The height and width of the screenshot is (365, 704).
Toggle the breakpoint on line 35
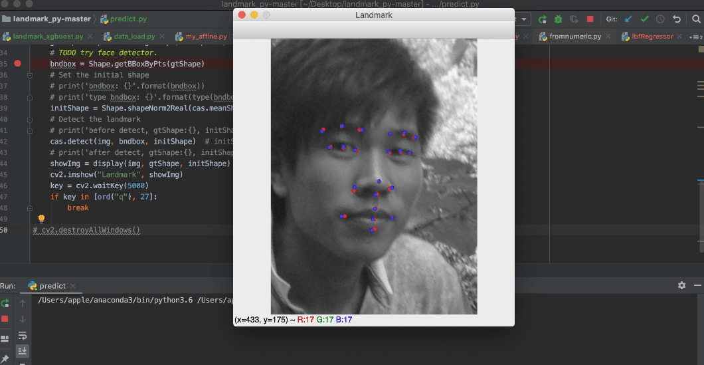(18, 64)
